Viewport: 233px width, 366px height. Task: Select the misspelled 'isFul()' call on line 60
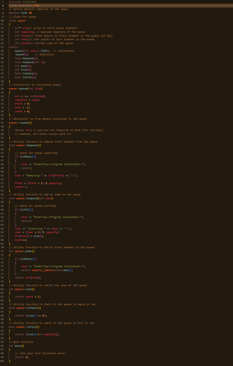pos(26,209)
